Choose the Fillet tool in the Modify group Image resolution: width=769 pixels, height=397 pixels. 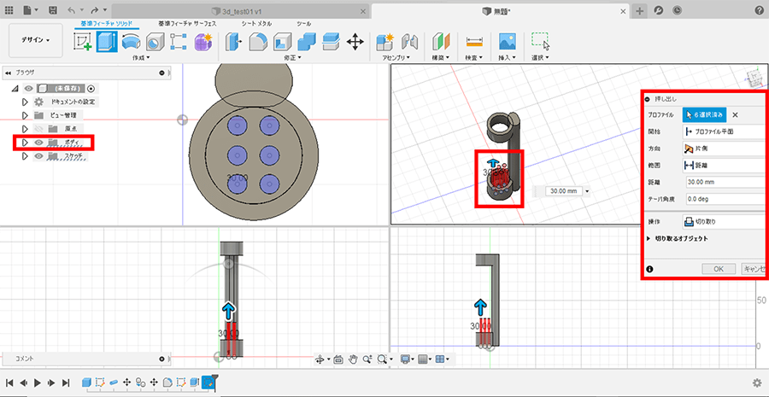click(x=258, y=42)
